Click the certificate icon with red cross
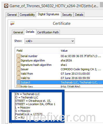 [12, 23]
